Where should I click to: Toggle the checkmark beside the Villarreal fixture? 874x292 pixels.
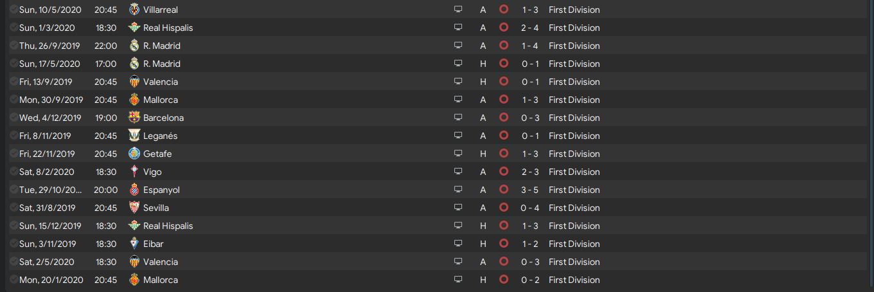point(13,10)
